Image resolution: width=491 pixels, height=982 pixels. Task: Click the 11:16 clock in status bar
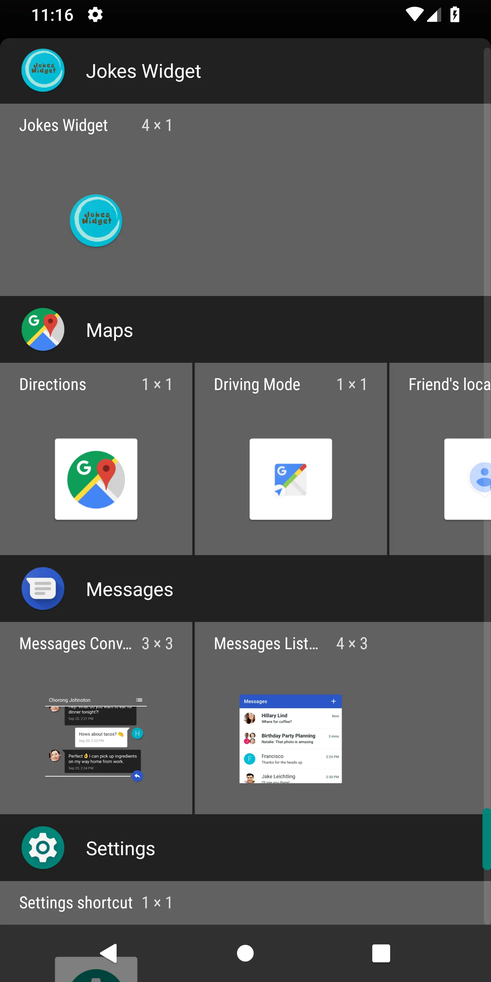[52, 15]
